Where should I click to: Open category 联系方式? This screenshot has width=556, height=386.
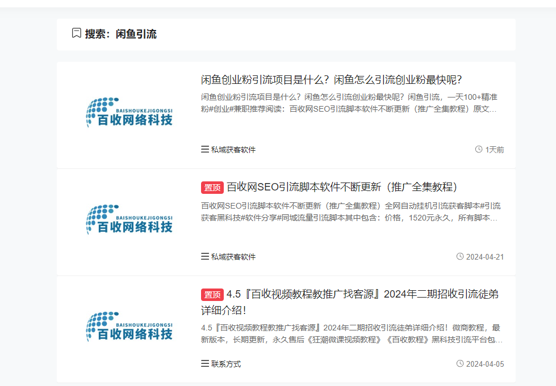tap(226, 364)
